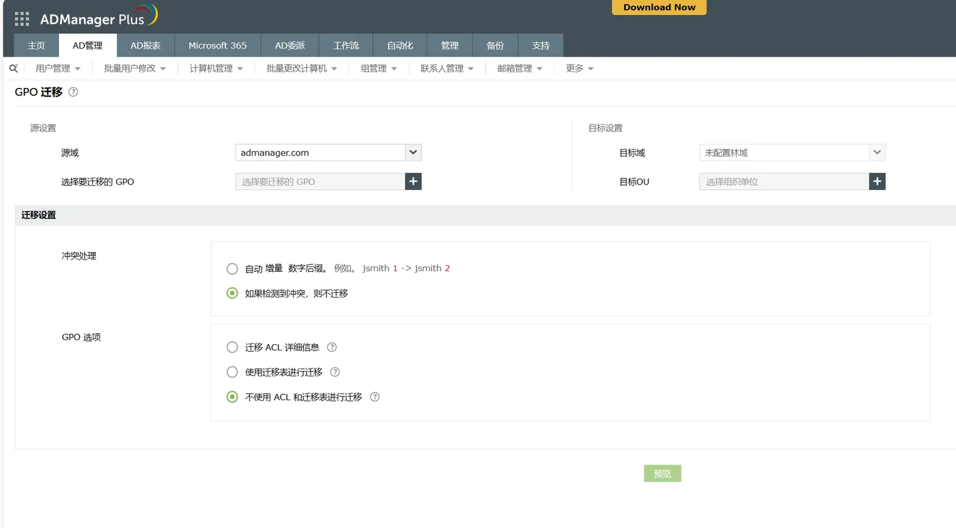Screen dimensions: 956x528
Task: Click the 选择要迁移的 GPO input field
Action: coord(321,181)
